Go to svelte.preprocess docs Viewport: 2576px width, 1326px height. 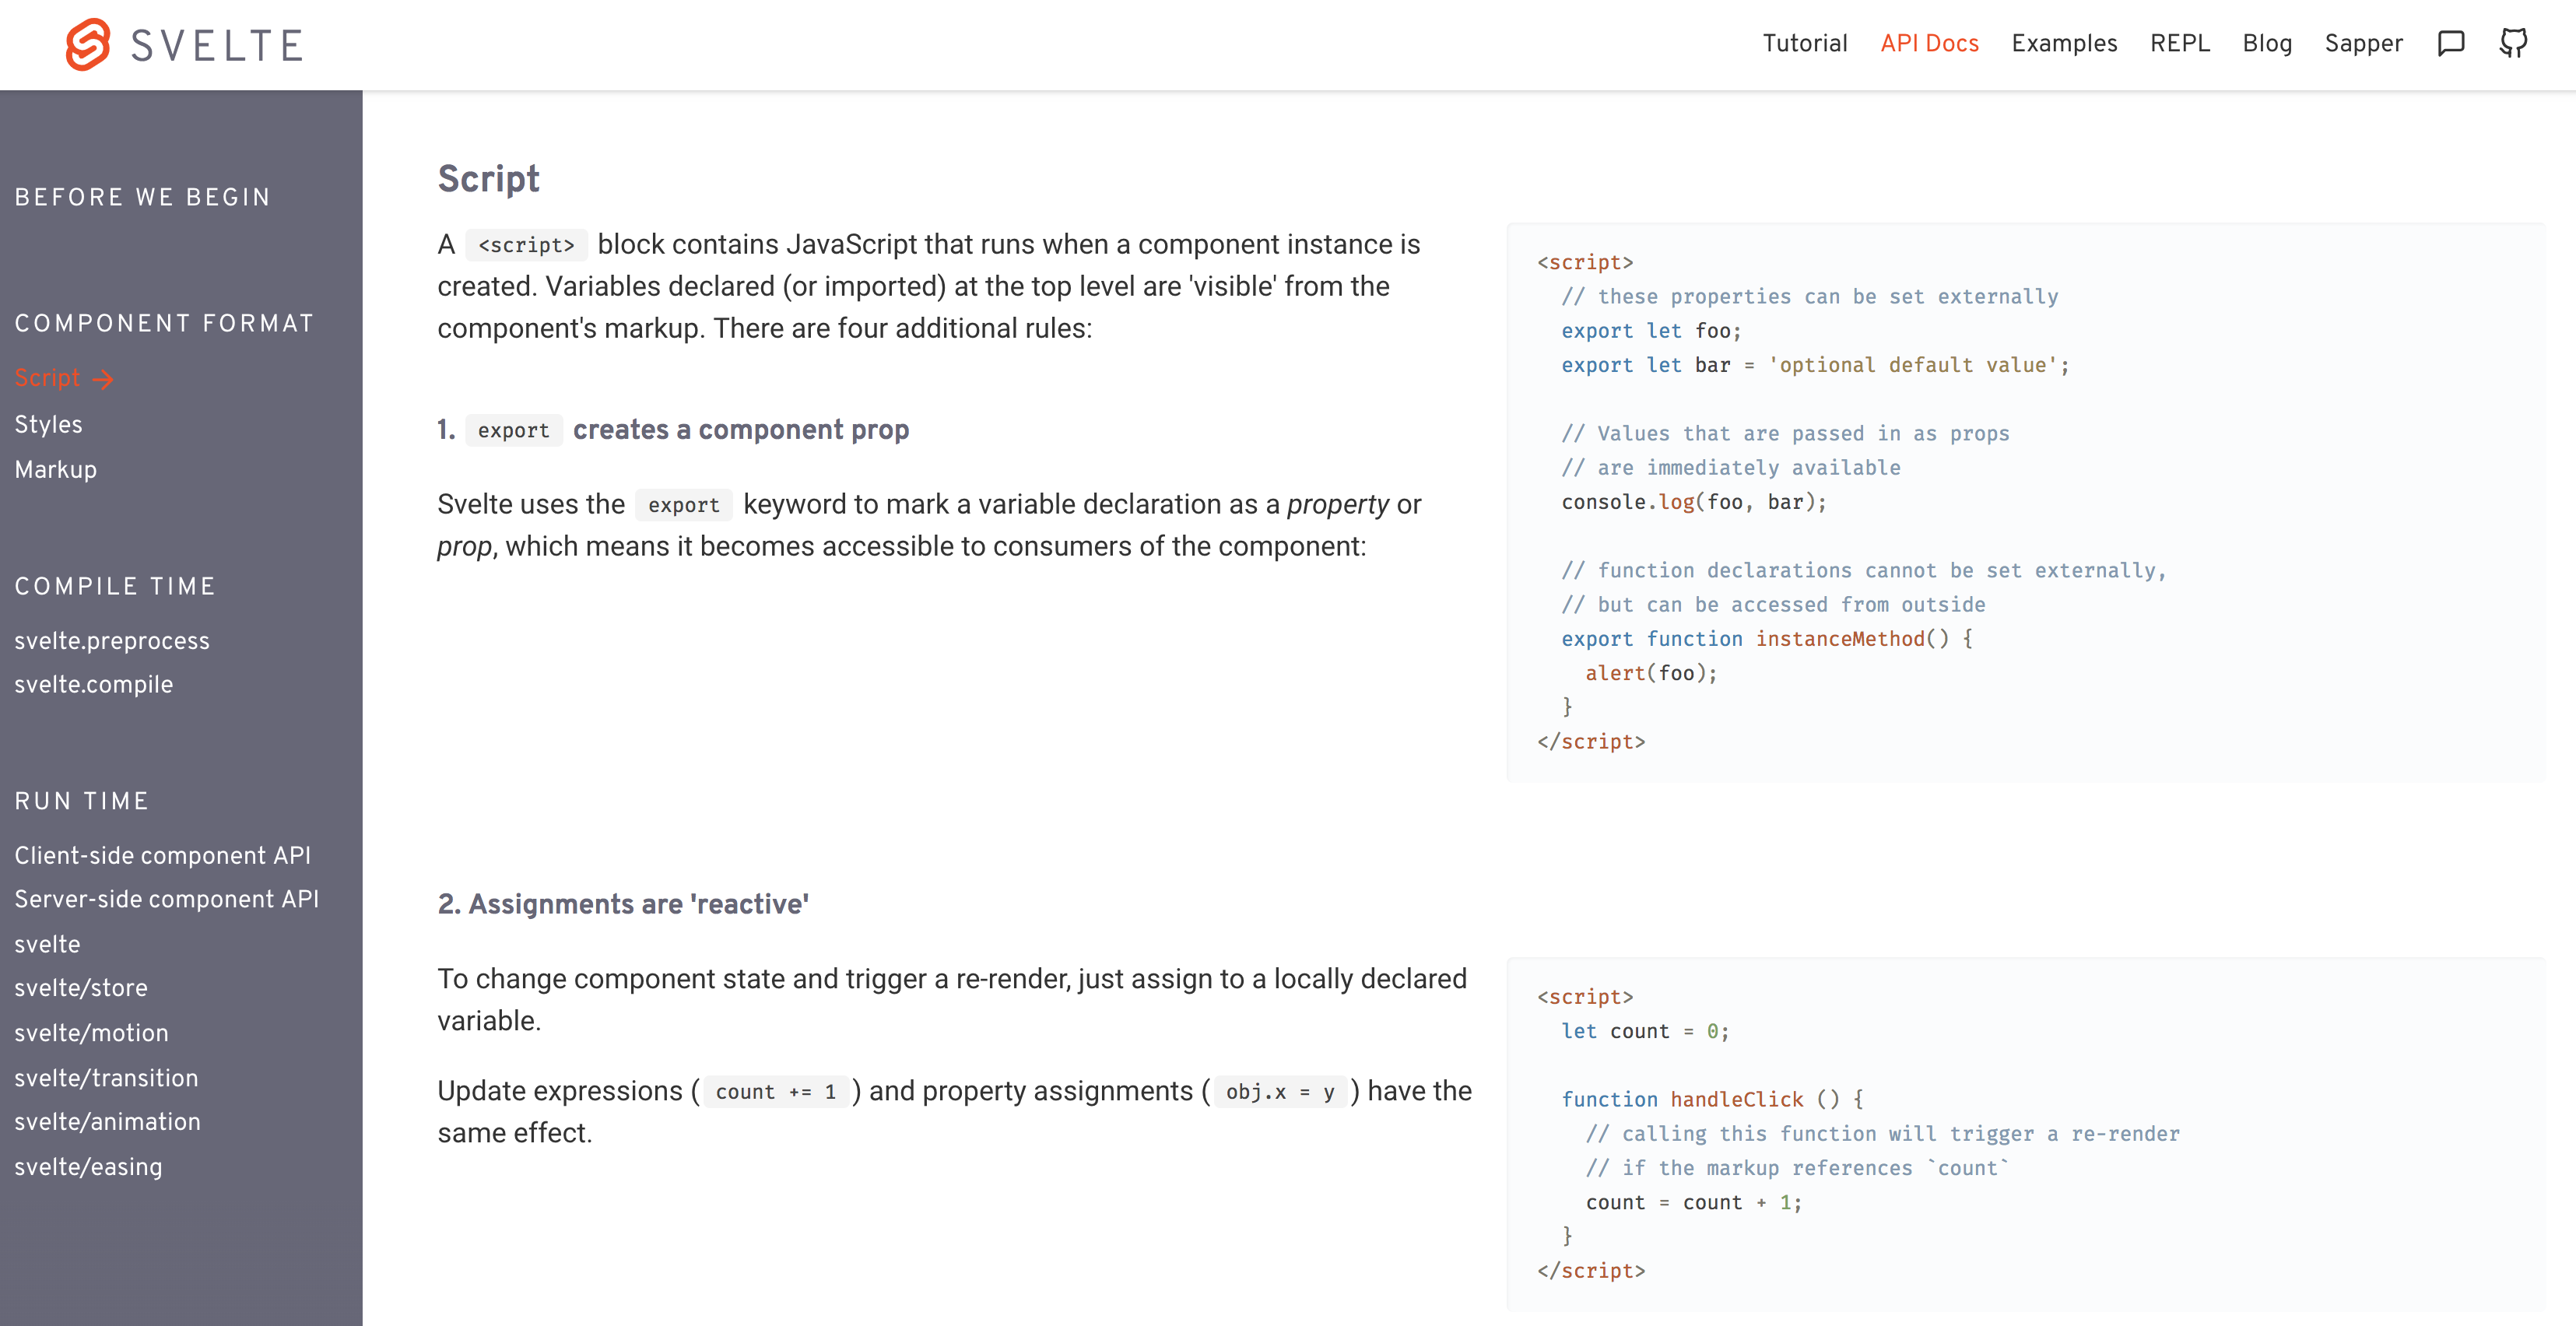[112, 640]
